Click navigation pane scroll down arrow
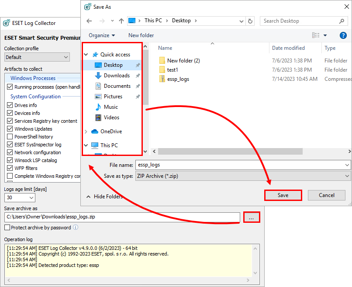The width and height of the screenshot is (352, 287). click(x=145, y=152)
